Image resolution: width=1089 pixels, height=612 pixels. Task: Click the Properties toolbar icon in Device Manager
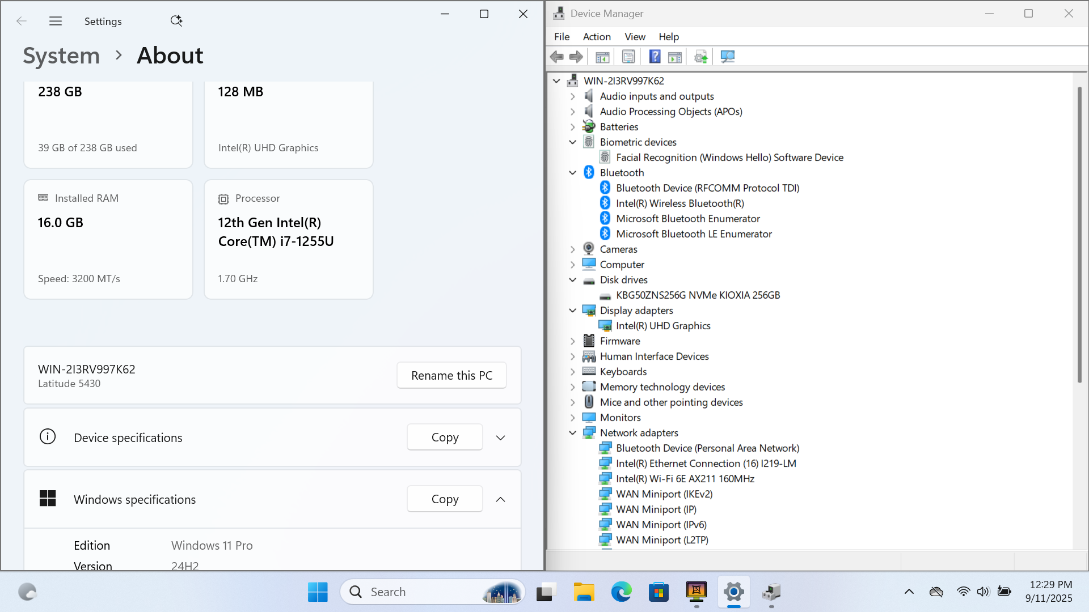click(628, 57)
